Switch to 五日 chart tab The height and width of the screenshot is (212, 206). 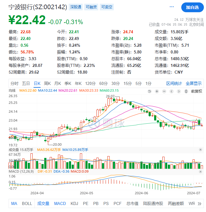[x=26, y=83]
